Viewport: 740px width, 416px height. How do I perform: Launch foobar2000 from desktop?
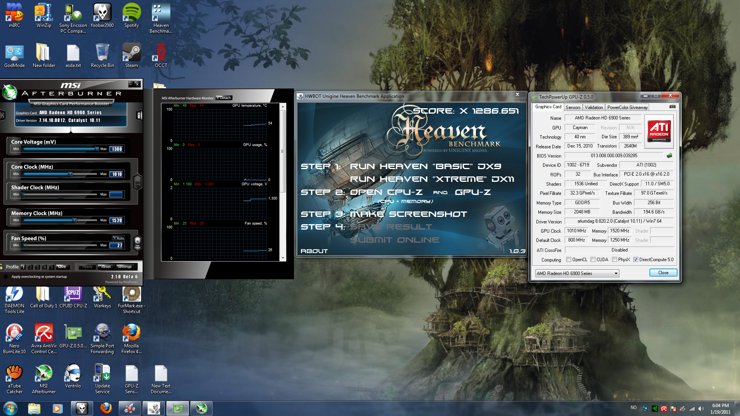click(102, 15)
